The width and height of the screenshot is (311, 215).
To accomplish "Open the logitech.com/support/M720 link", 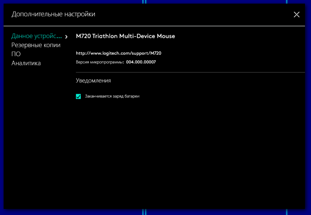I will [118, 53].
